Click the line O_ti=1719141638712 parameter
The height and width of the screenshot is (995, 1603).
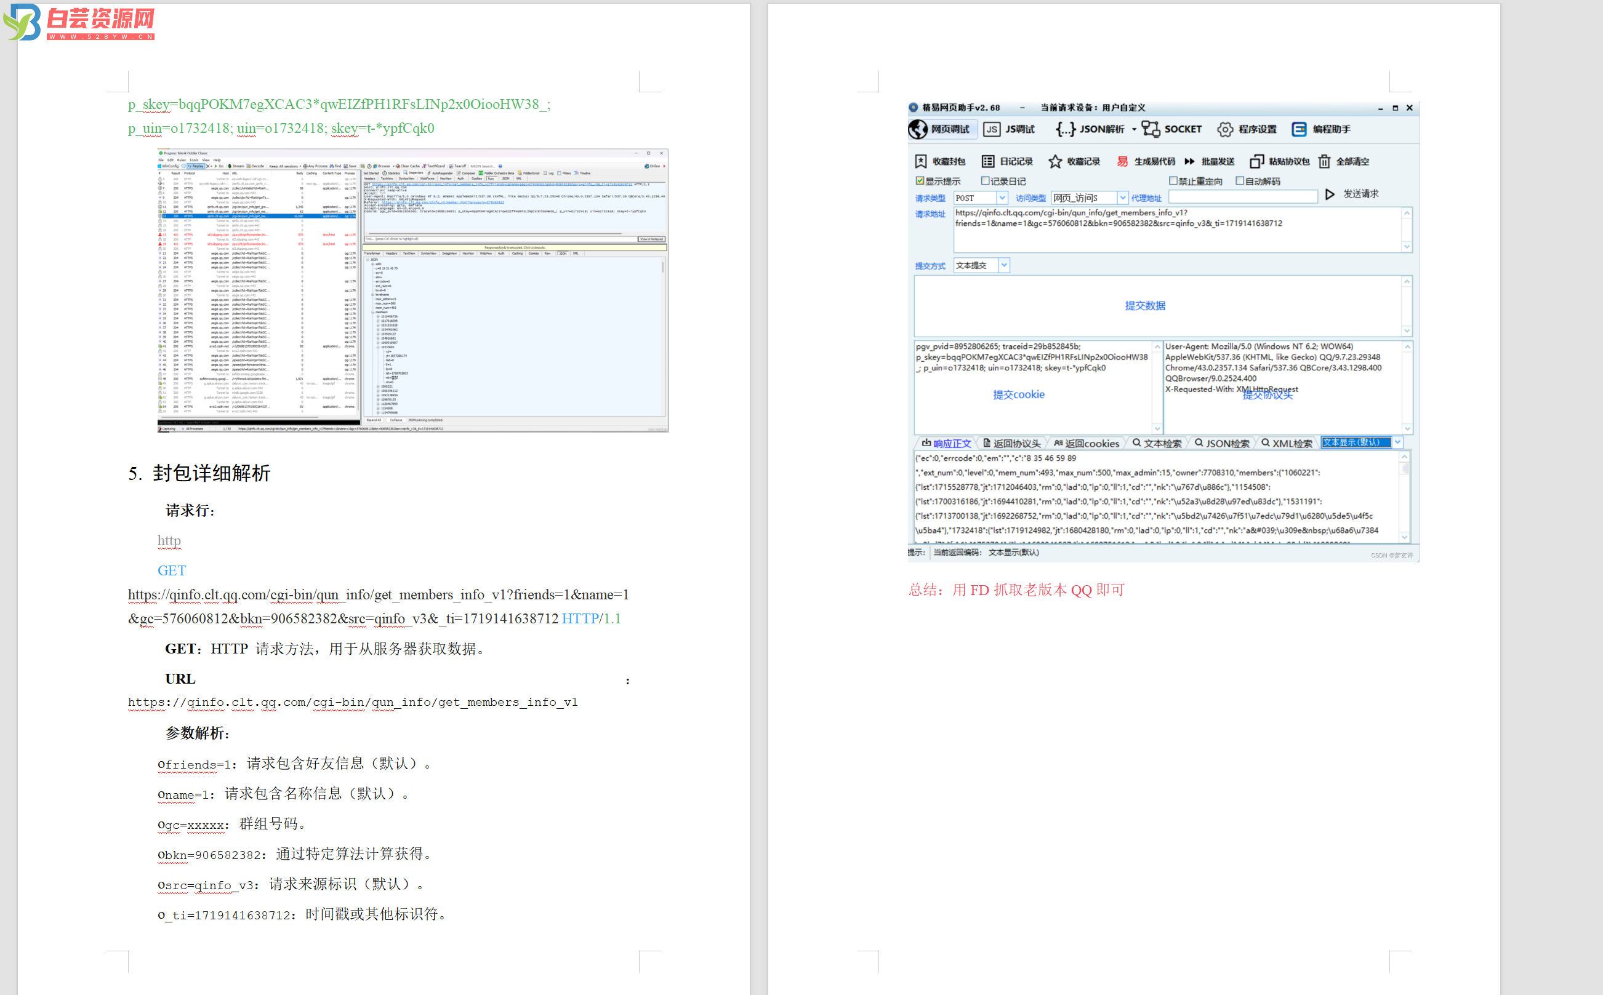coord(303,914)
